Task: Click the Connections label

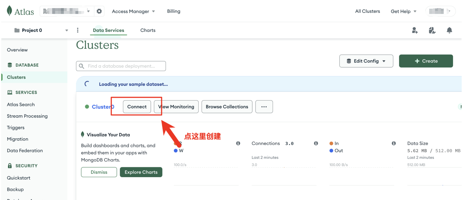Action: pyautogui.click(x=266, y=143)
